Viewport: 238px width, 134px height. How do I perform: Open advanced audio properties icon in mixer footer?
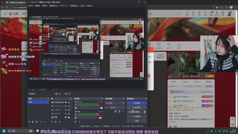click(x=75, y=122)
